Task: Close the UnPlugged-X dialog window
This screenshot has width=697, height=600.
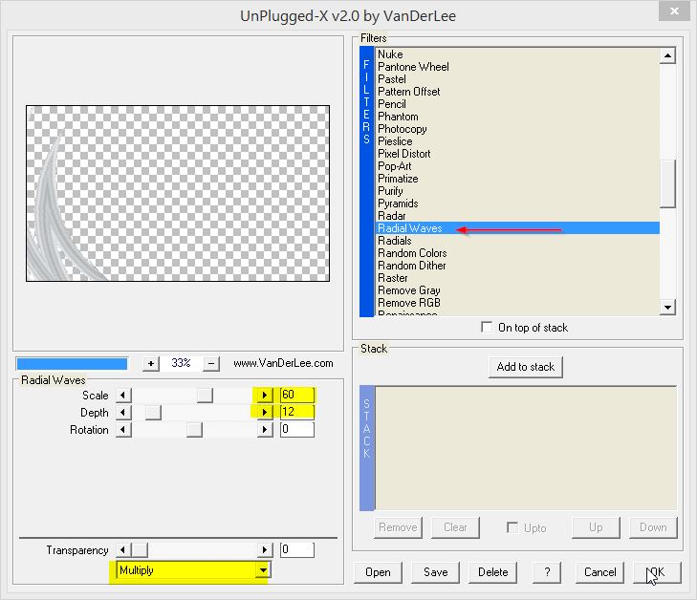Action: click(675, 11)
